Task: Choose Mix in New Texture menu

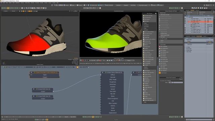Action: tap(149, 91)
